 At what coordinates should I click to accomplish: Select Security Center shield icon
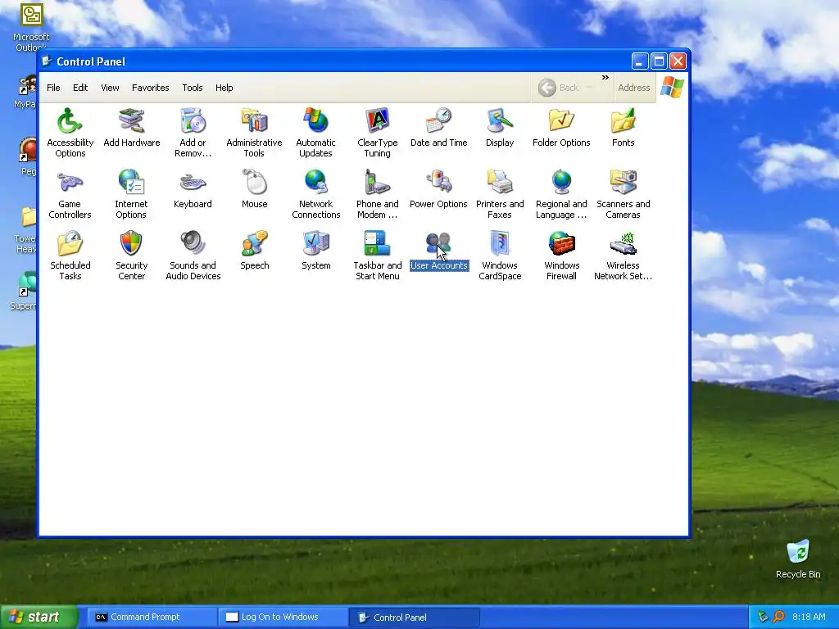[x=131, y=243]
